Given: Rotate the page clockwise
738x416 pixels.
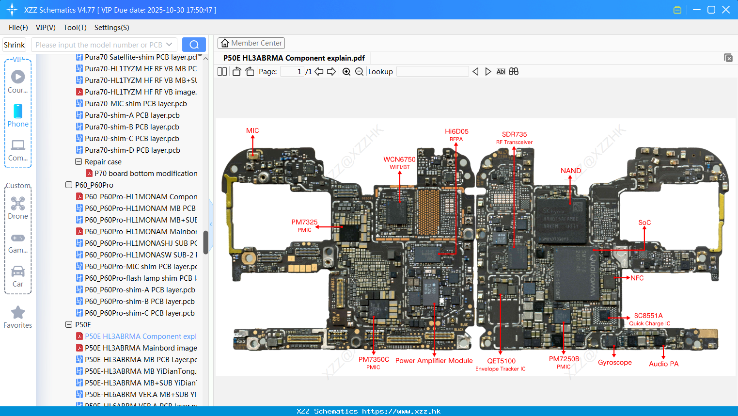Looking at the screenshot, I should point(250,72).
